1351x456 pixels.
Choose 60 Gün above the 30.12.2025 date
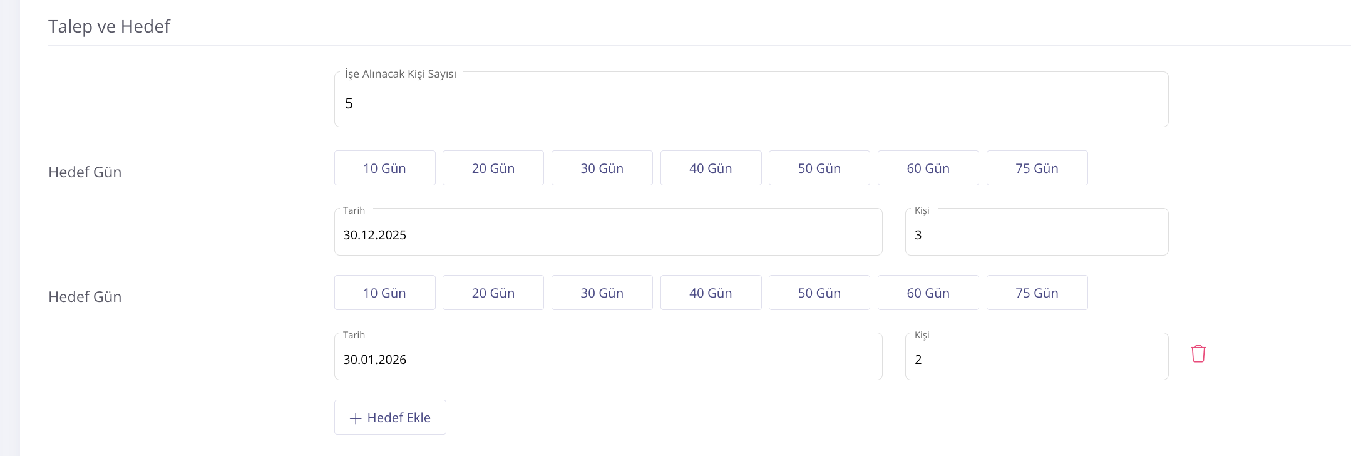point(928,168)
